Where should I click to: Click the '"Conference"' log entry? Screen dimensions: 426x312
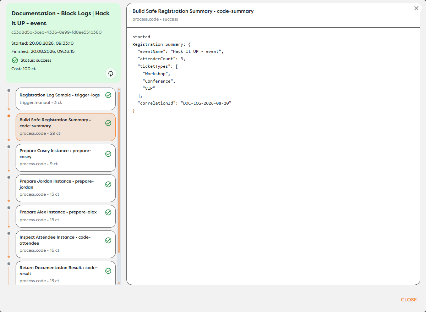click(159, 81)
